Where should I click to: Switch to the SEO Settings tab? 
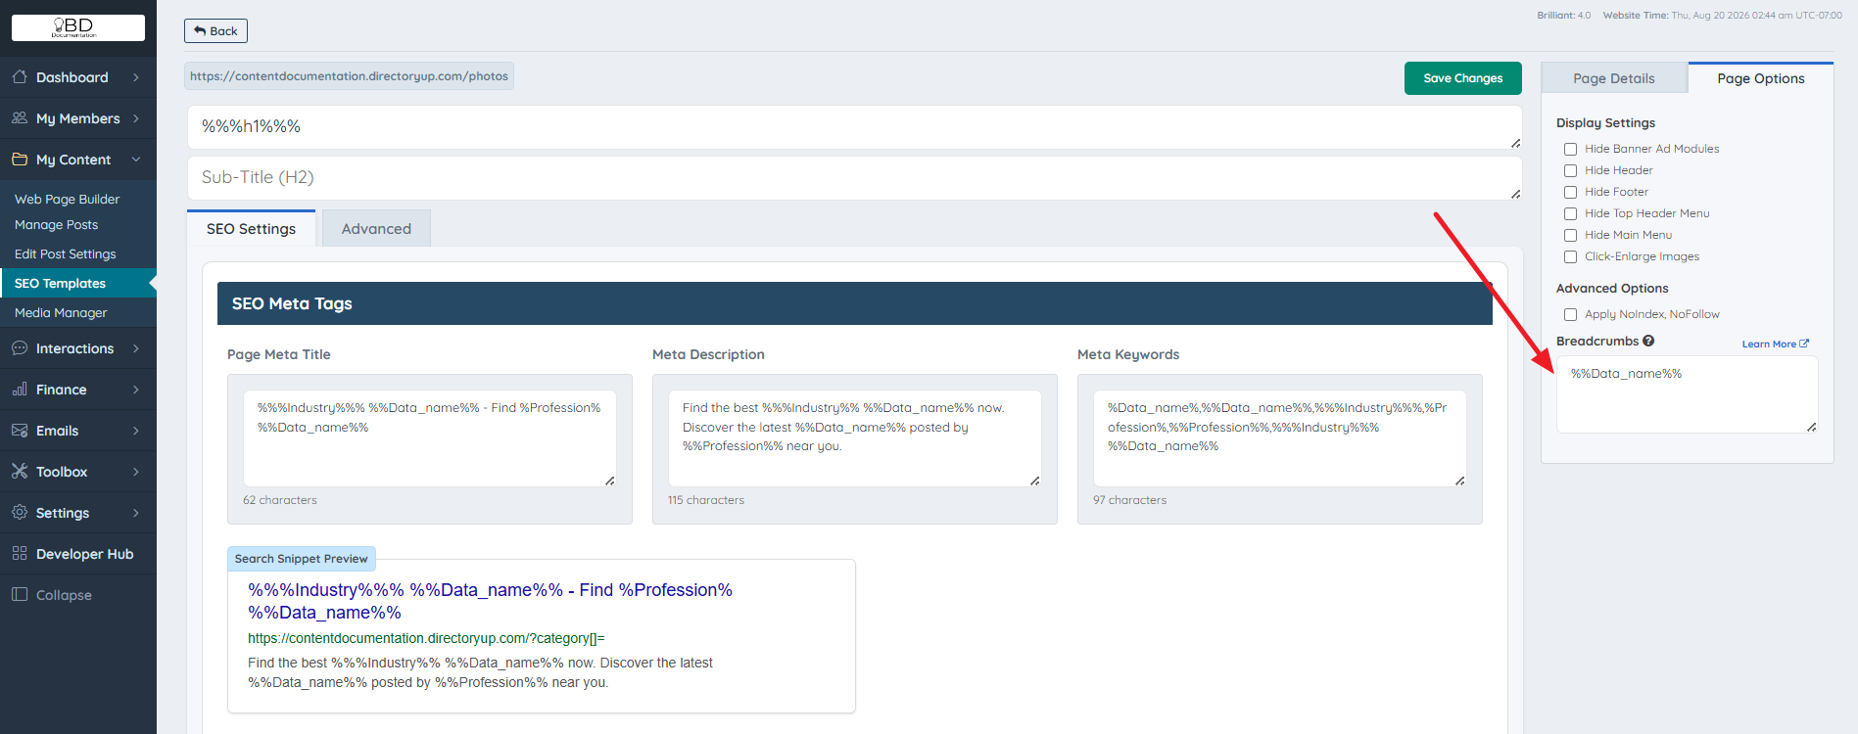tap(251, 228)
